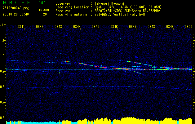
Task: Click the cyan bars at bottom left
Action: tap(19, 122)
